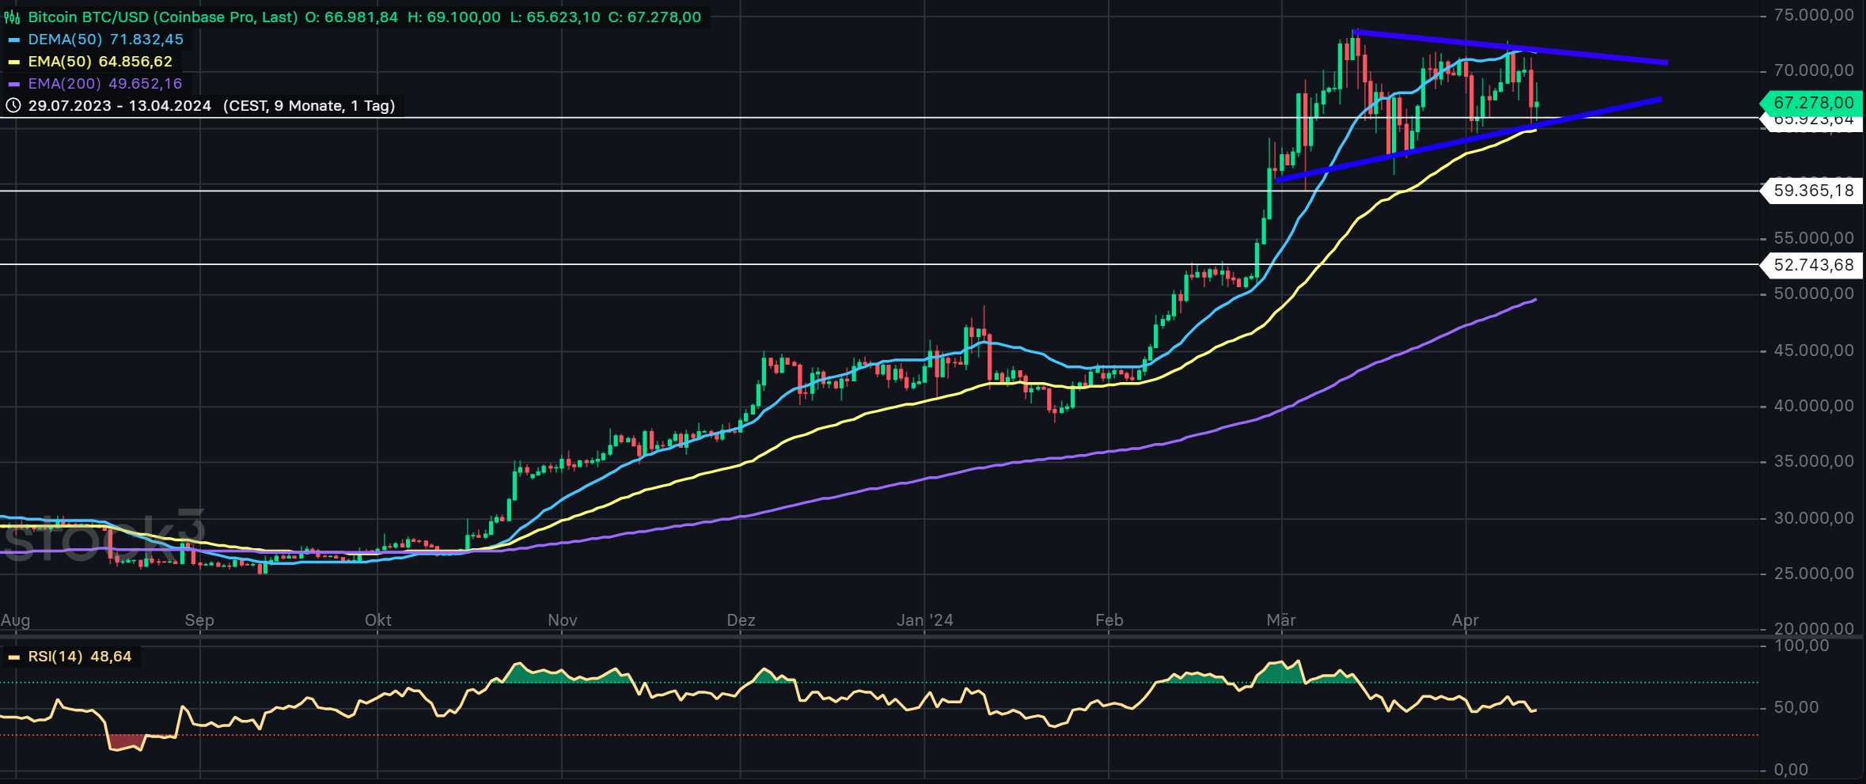Click the blue DEMA(50) legend color marker
This screenshot has width=1866, height=784.
[x=13, y=40]
